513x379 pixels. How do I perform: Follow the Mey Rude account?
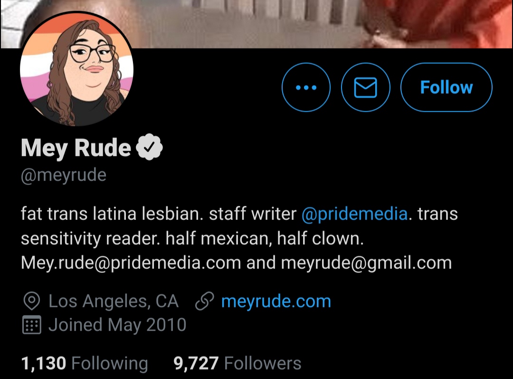446,87
